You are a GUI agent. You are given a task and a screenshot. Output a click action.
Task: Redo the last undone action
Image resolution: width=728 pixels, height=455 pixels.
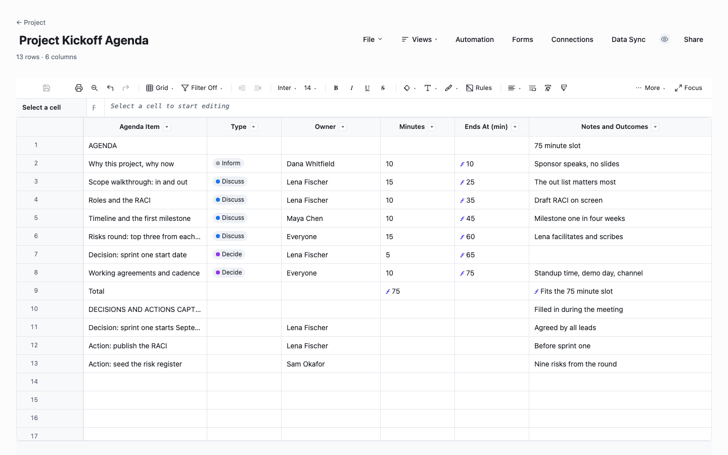point(126,88)
